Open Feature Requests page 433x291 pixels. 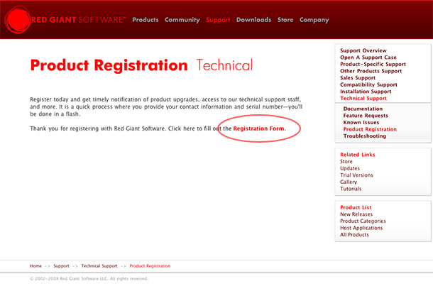(x=366, y=116)
